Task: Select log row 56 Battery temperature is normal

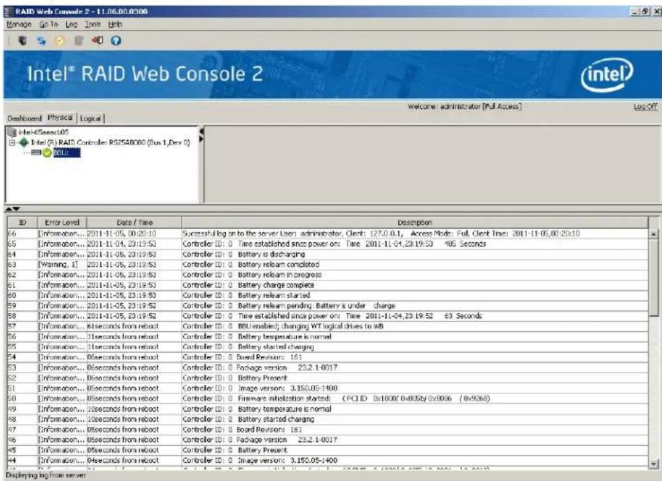Action: point(328,337)
